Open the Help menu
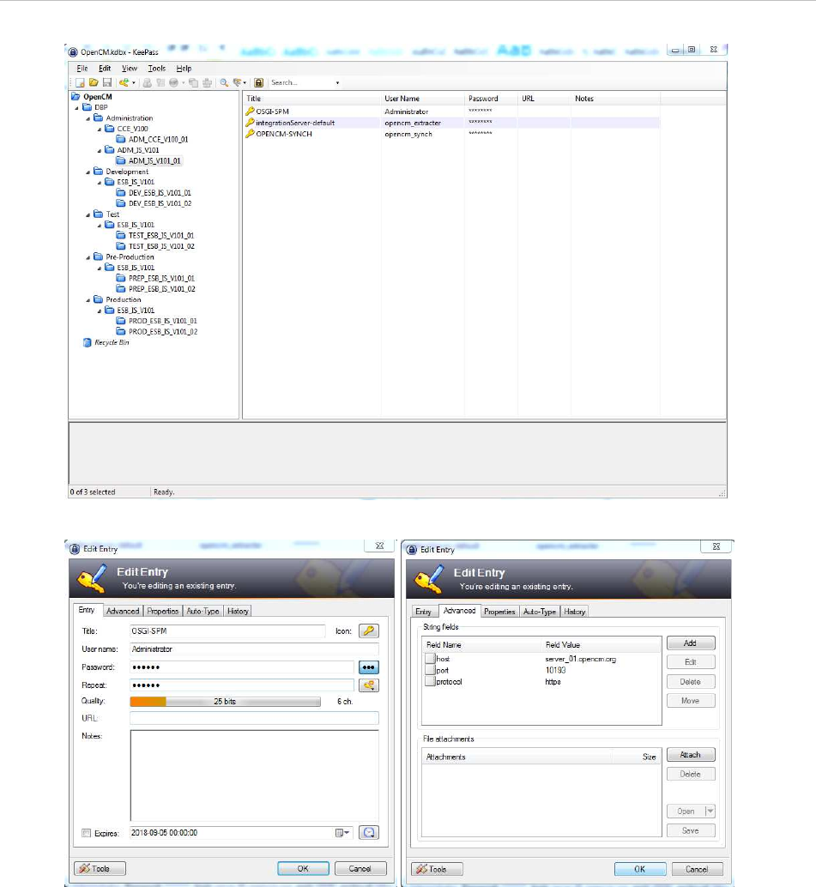The width and height of the screenshot is (816, 887). pyautogui.click(x=184, y=69)
